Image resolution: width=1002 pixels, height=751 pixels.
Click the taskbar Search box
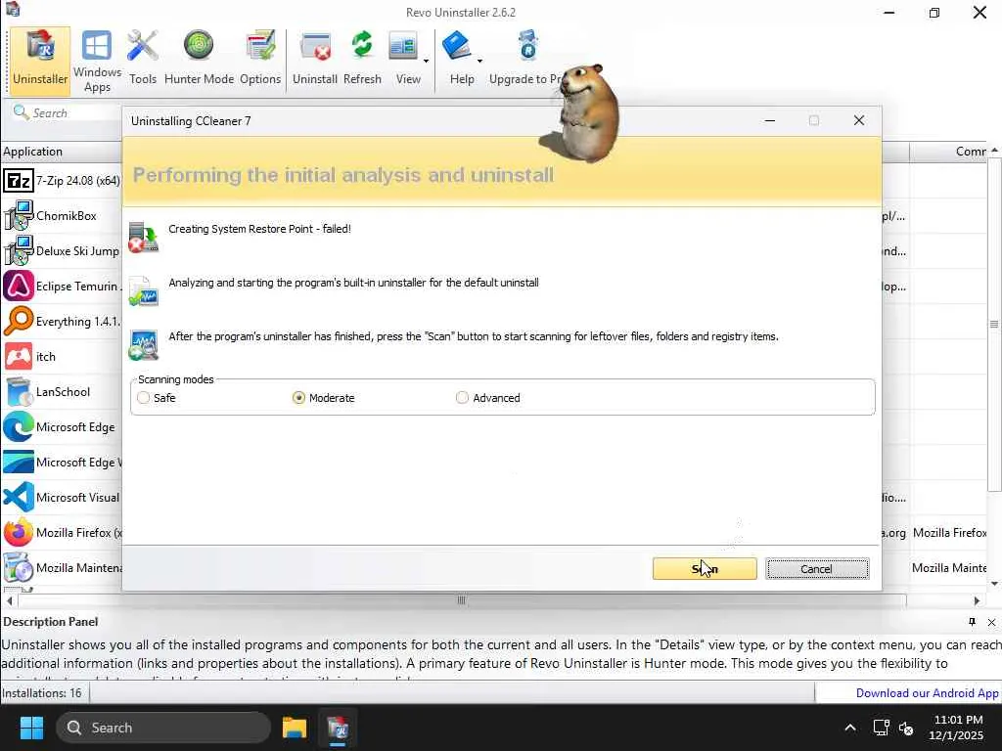tap(163, 728)
